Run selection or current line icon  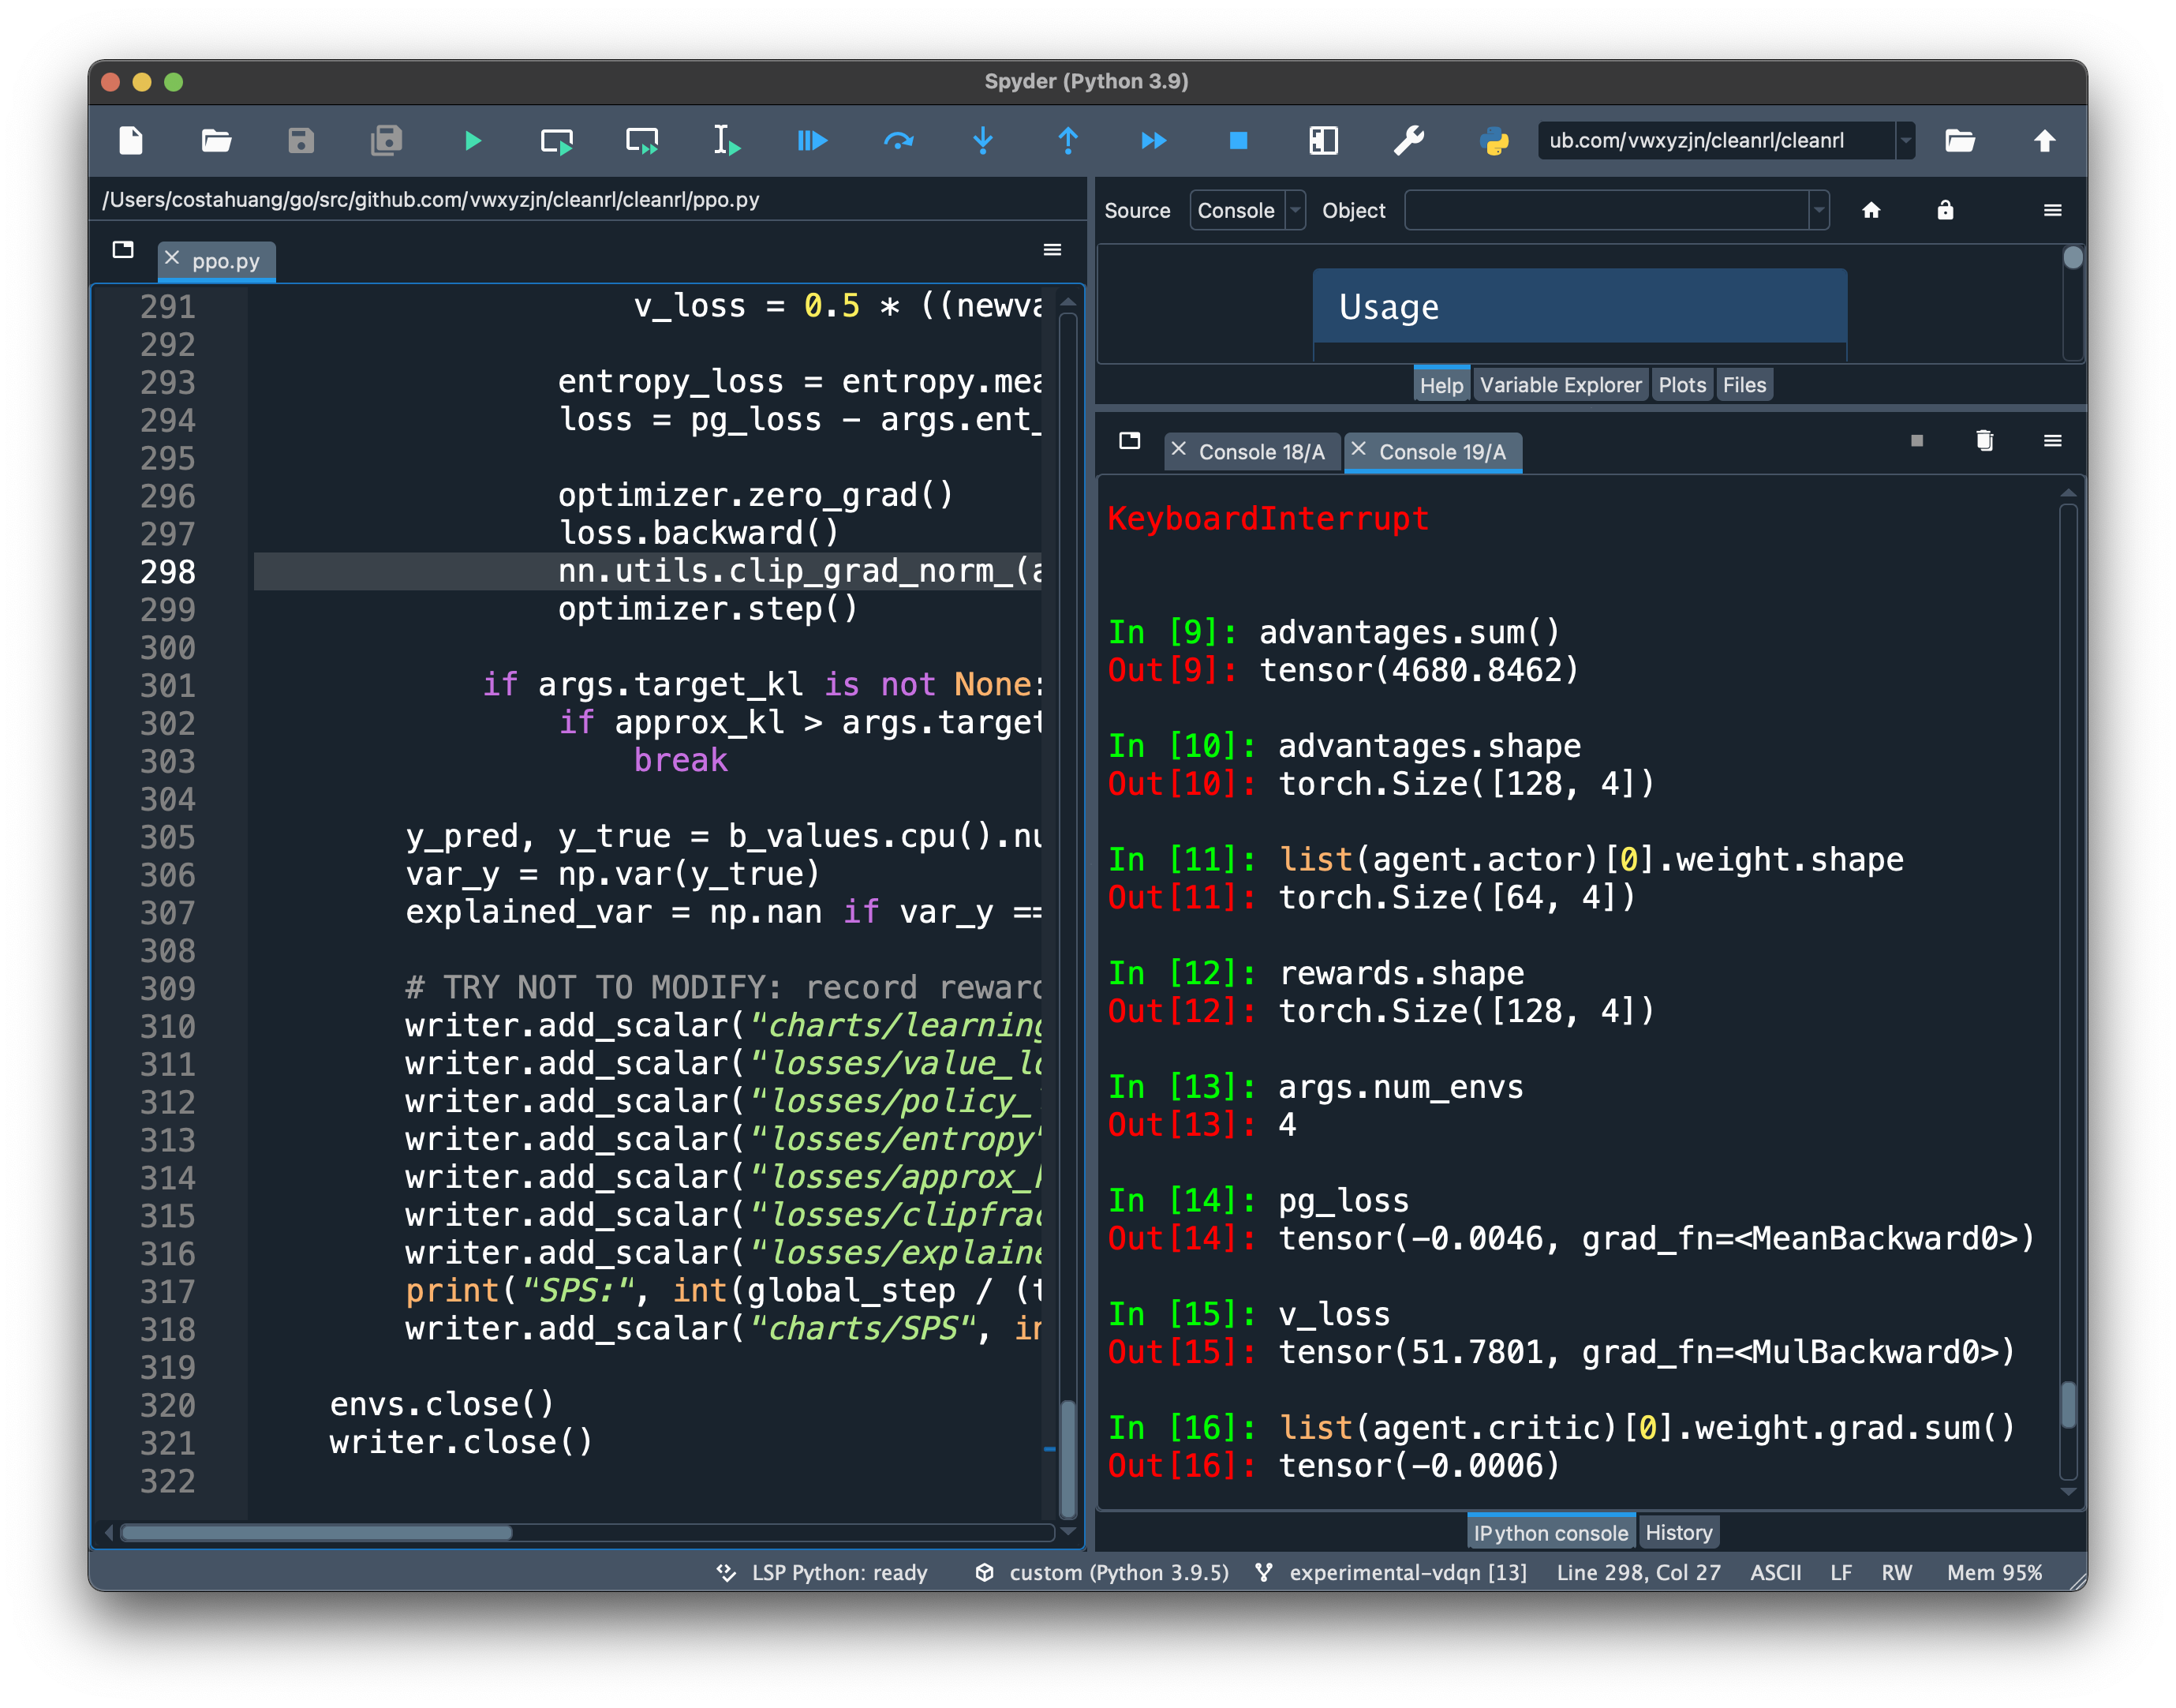(x=727, y=141)
